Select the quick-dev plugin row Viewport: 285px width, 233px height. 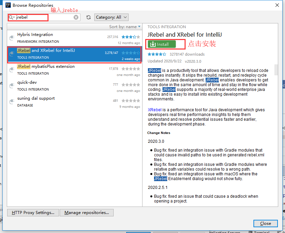pos(75,86)
